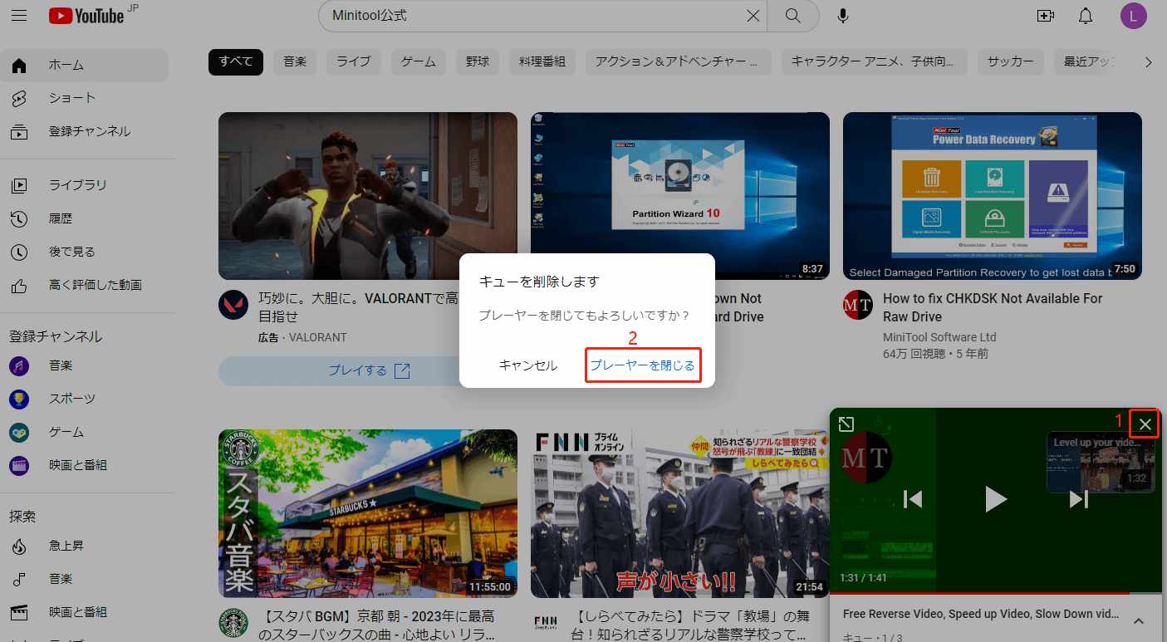This screenshot has height=642, width=1167.
Task: Open 急上昇 trending in sidebar
Action: 85,546
